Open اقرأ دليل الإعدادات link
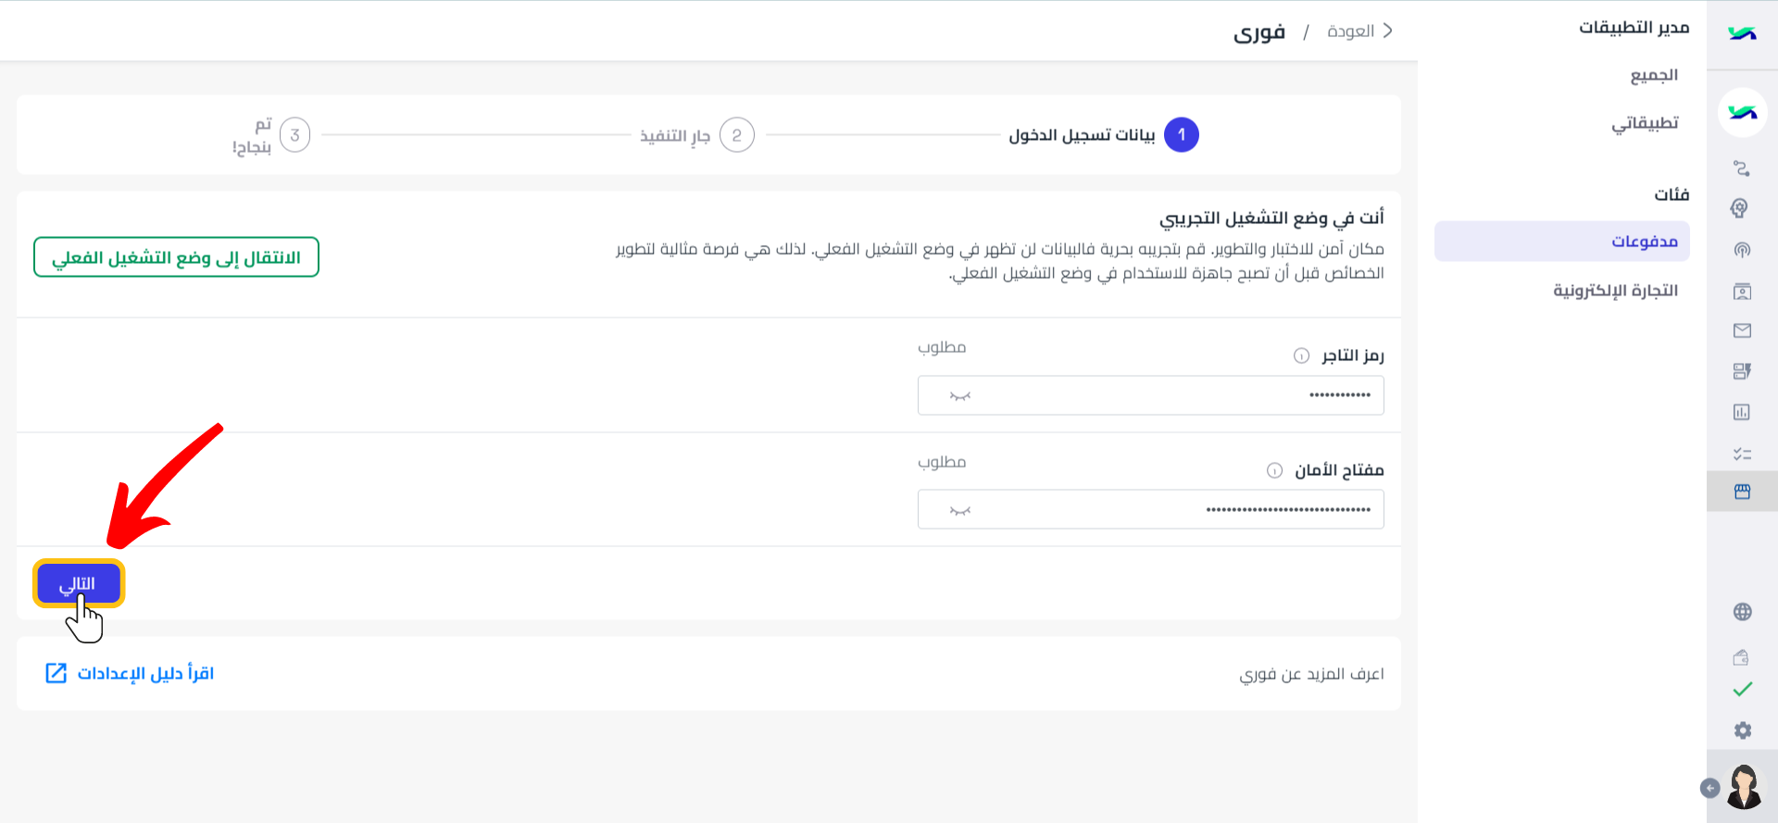The height and width of the screenshot is (823, 1778). 130,673
